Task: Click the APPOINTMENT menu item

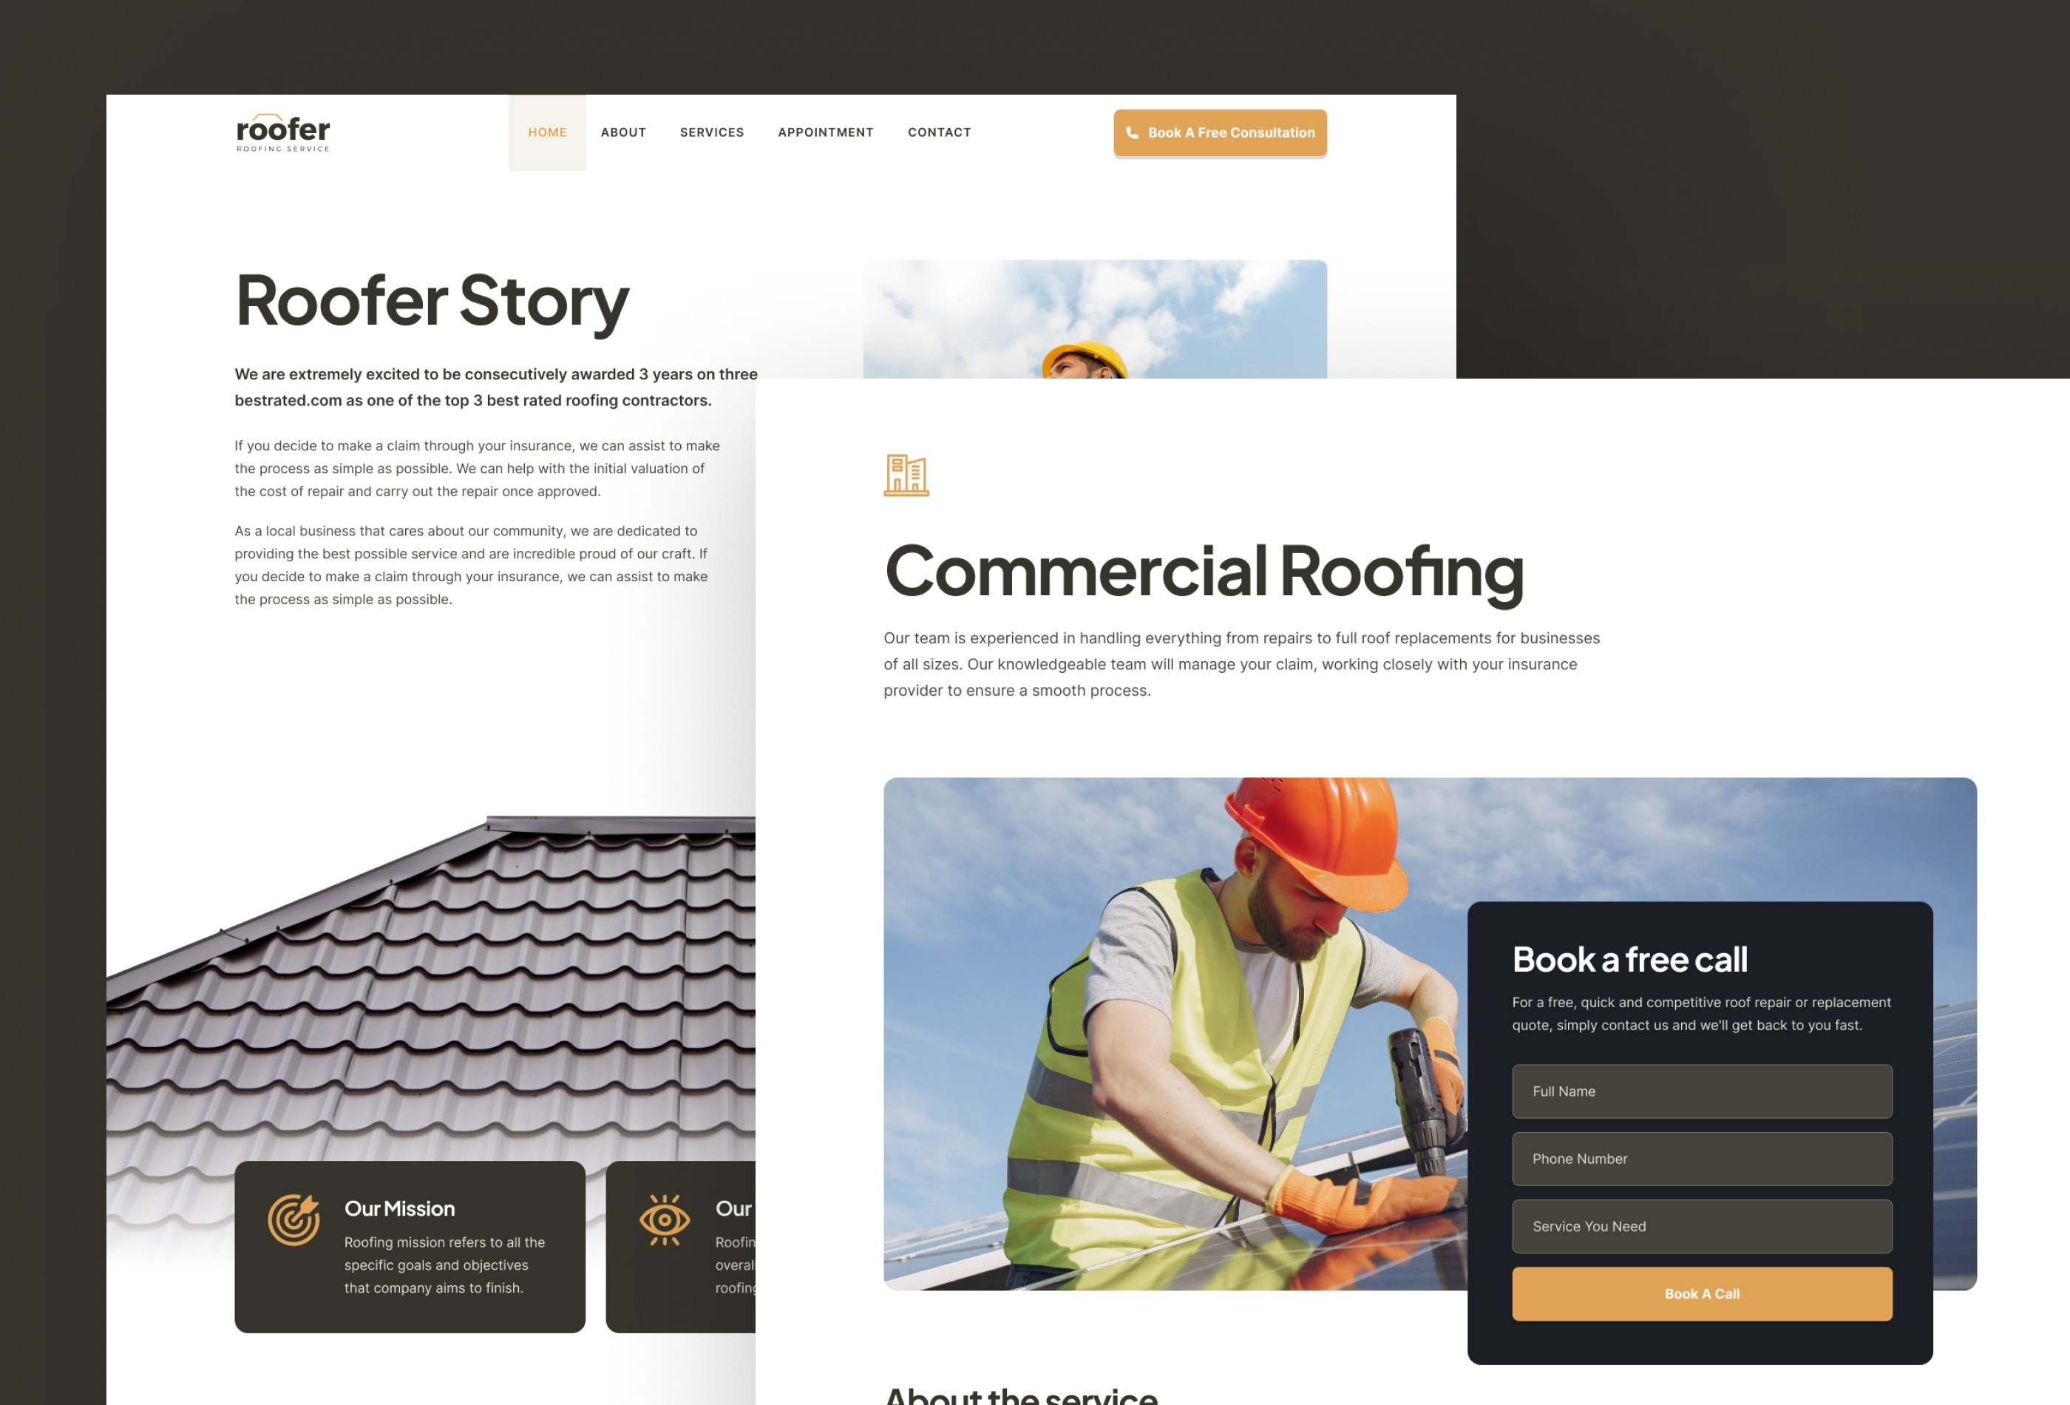Action: click(826, 132)
